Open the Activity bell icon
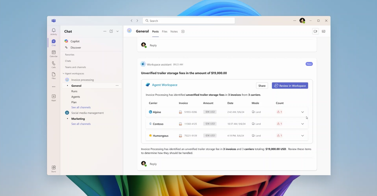Image resolution: width=377 pixels, height=196 pixels. point(54,30)
